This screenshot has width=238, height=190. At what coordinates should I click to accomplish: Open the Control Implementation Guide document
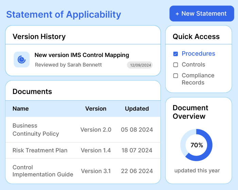tap(42, 171)
